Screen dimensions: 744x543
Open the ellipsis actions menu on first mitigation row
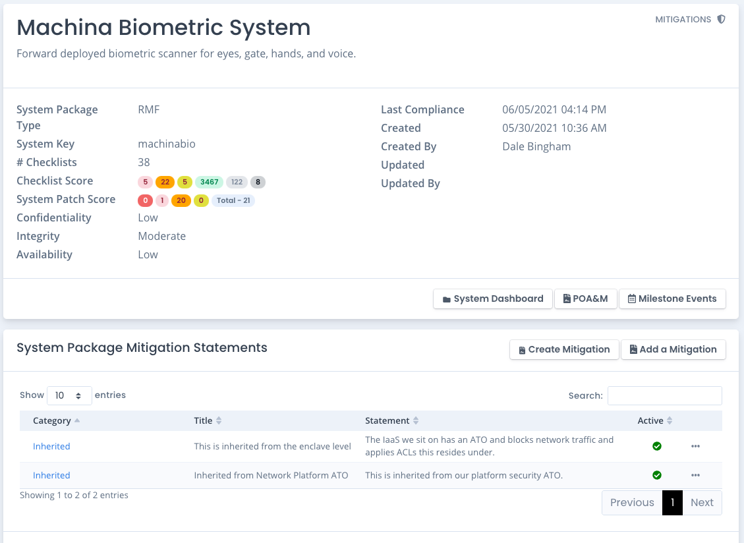point(695,446)
